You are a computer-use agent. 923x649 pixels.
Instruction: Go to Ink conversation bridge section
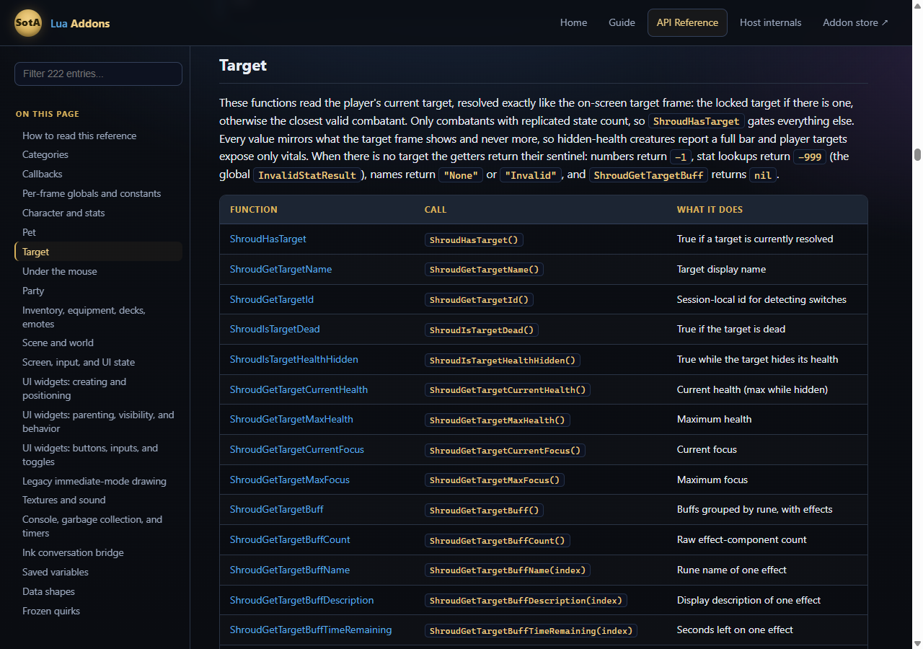(x=73, y=552)
